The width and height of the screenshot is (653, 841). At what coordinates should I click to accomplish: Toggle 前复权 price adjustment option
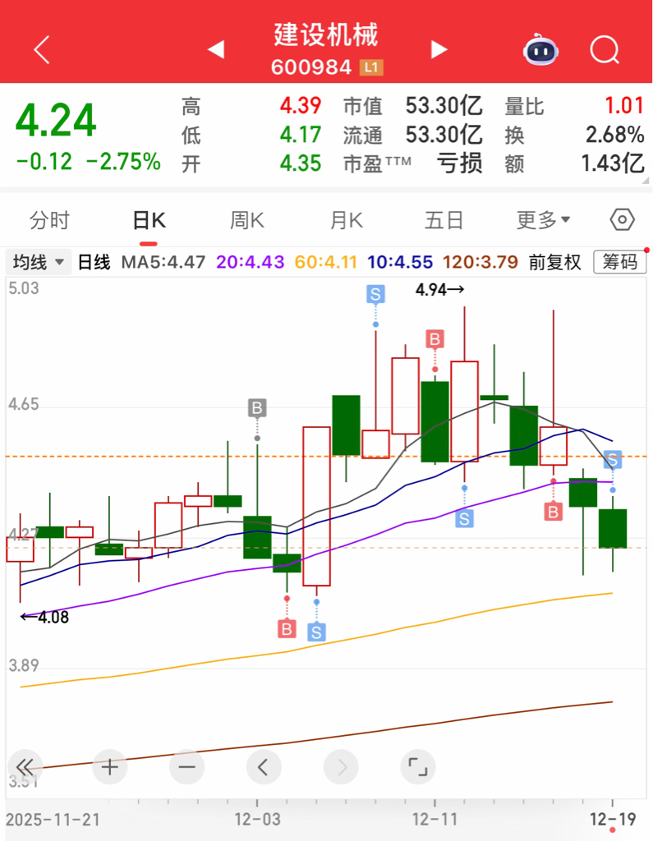554,262
